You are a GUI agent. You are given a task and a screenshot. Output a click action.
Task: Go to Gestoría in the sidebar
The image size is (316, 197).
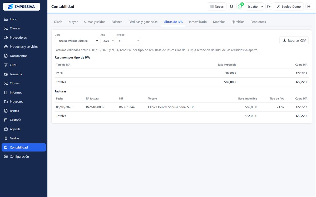24,120
